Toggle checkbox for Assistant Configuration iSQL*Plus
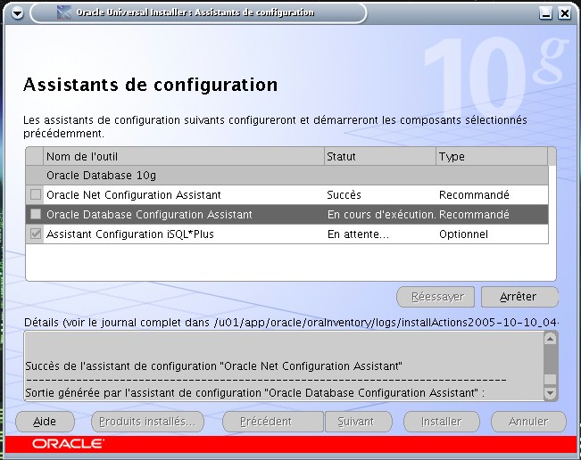The image size is (581, 460). [x=36, y=234]
